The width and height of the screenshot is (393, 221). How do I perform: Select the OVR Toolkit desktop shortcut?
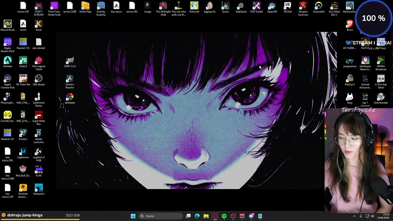[256, 8]
